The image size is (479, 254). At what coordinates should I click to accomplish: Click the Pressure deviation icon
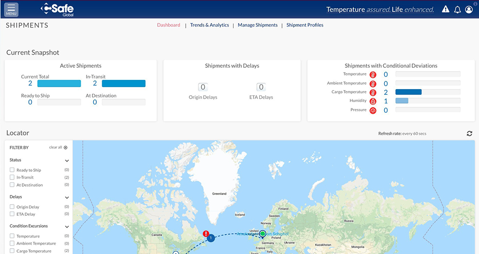tap(373, 110)
